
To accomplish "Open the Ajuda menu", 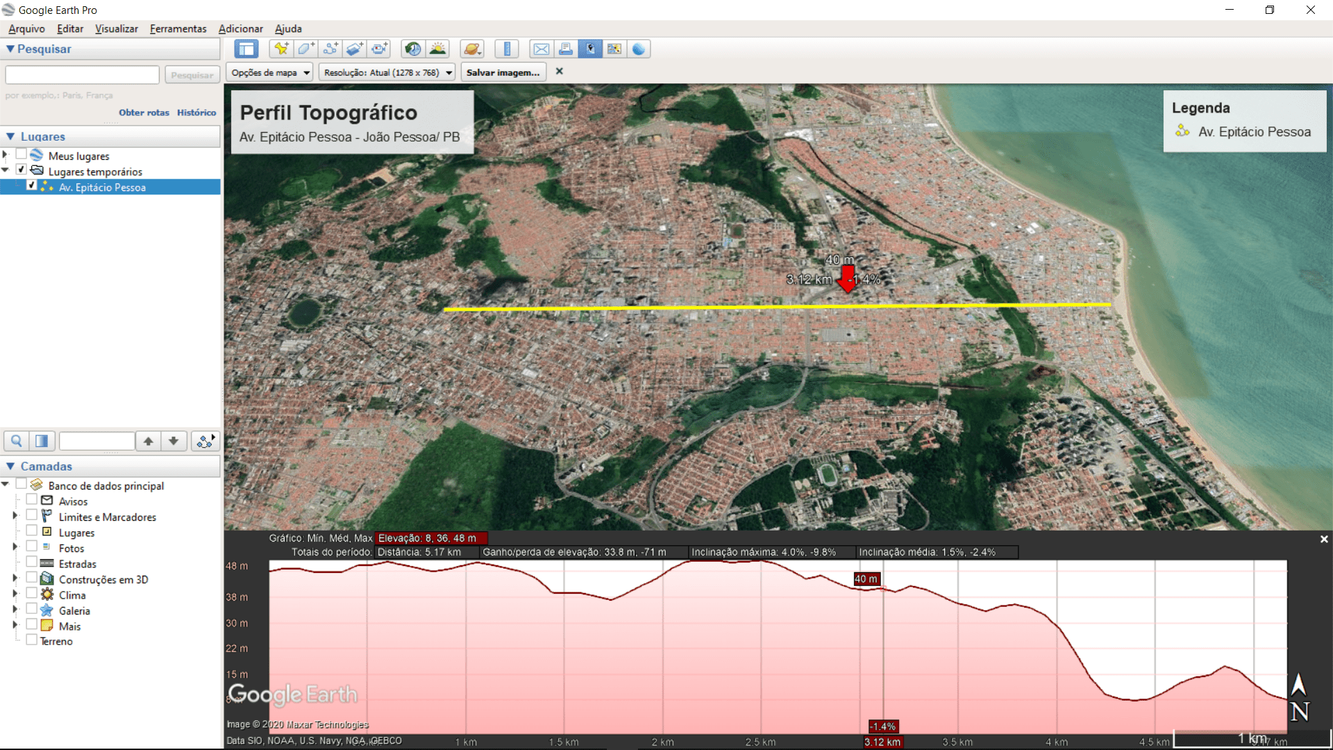I will coord(287,28).
